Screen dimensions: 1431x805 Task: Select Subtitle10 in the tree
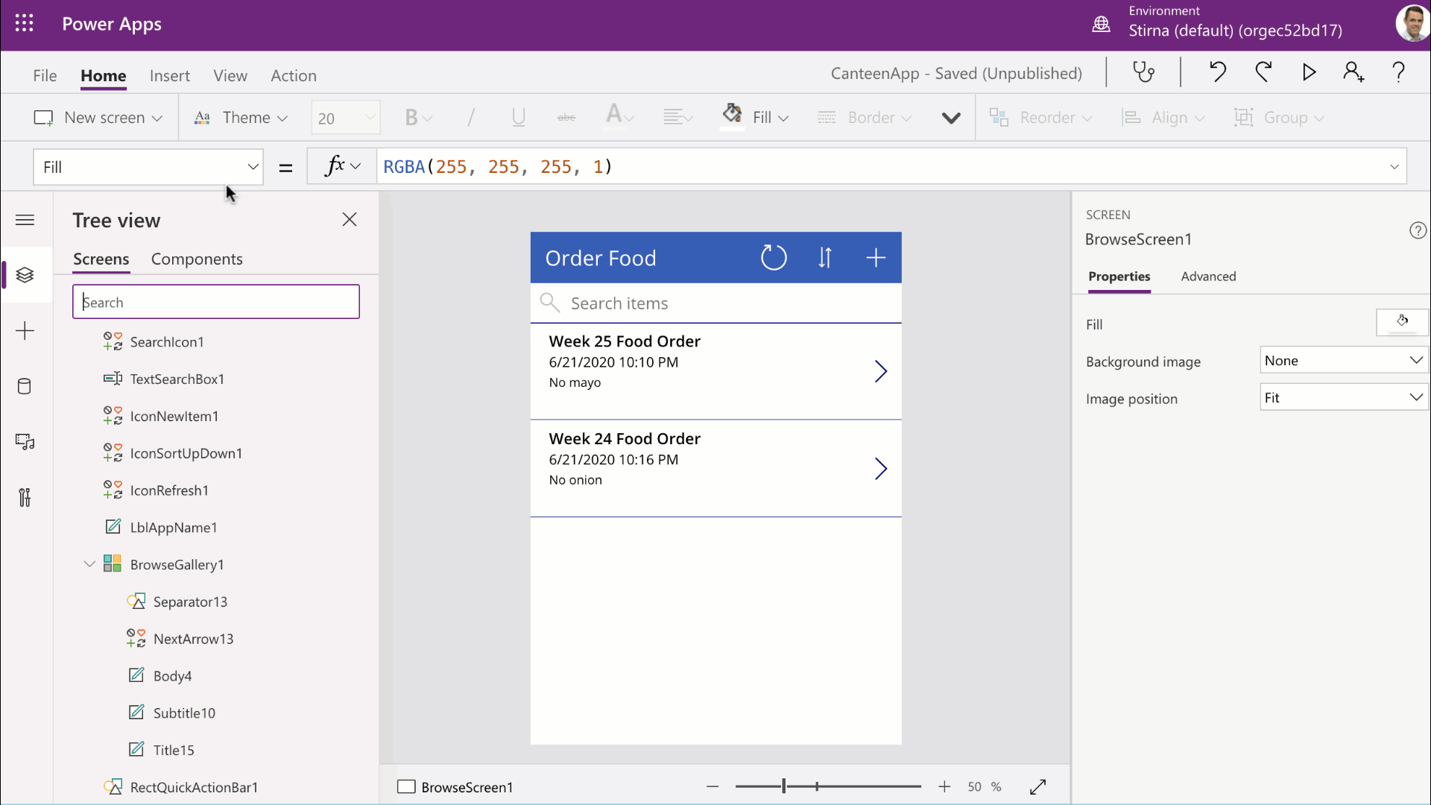pyautogui.click(x=184, y=713)
